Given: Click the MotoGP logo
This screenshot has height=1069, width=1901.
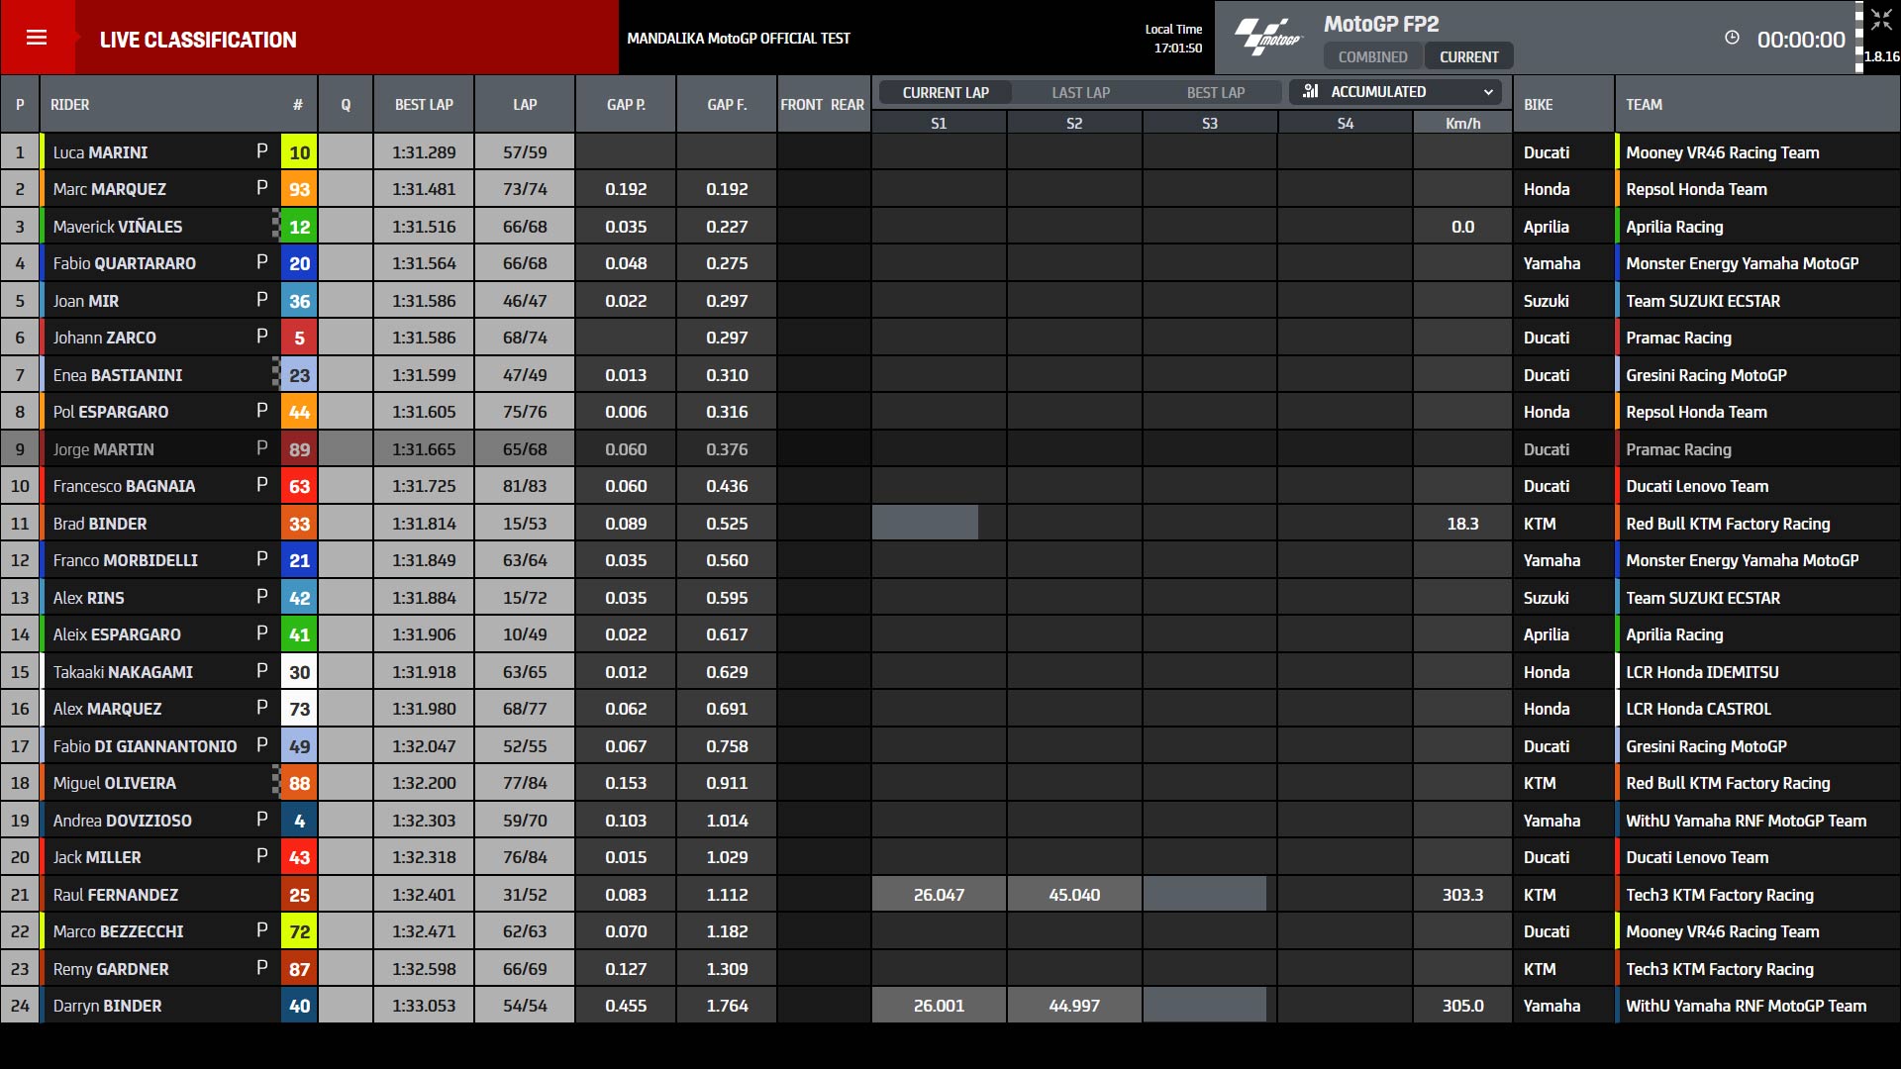Looking at the screenshot, I should [1268, 38].
